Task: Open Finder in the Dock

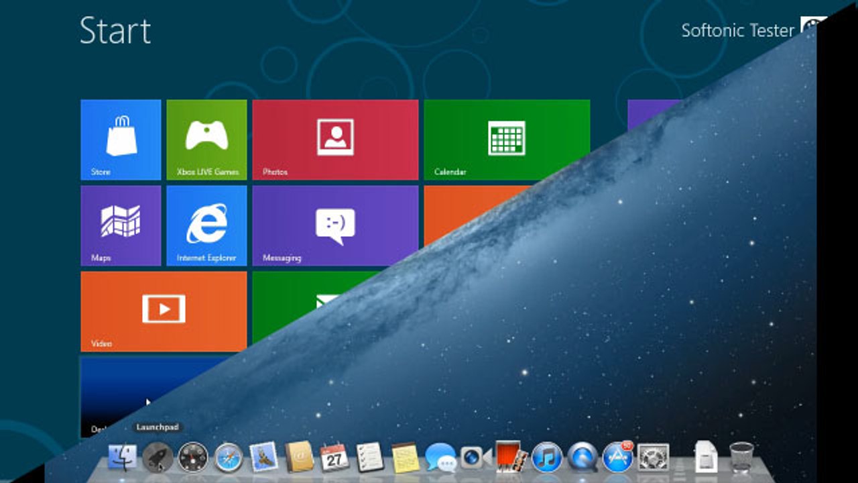Action: click(x=122, y=458)
